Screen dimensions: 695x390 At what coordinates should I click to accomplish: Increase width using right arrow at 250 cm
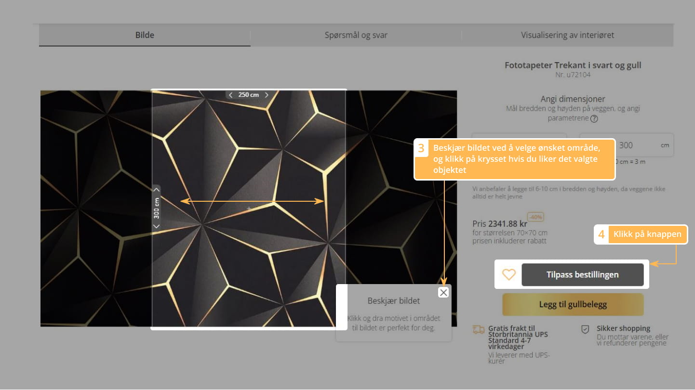(x=267, y=95)
